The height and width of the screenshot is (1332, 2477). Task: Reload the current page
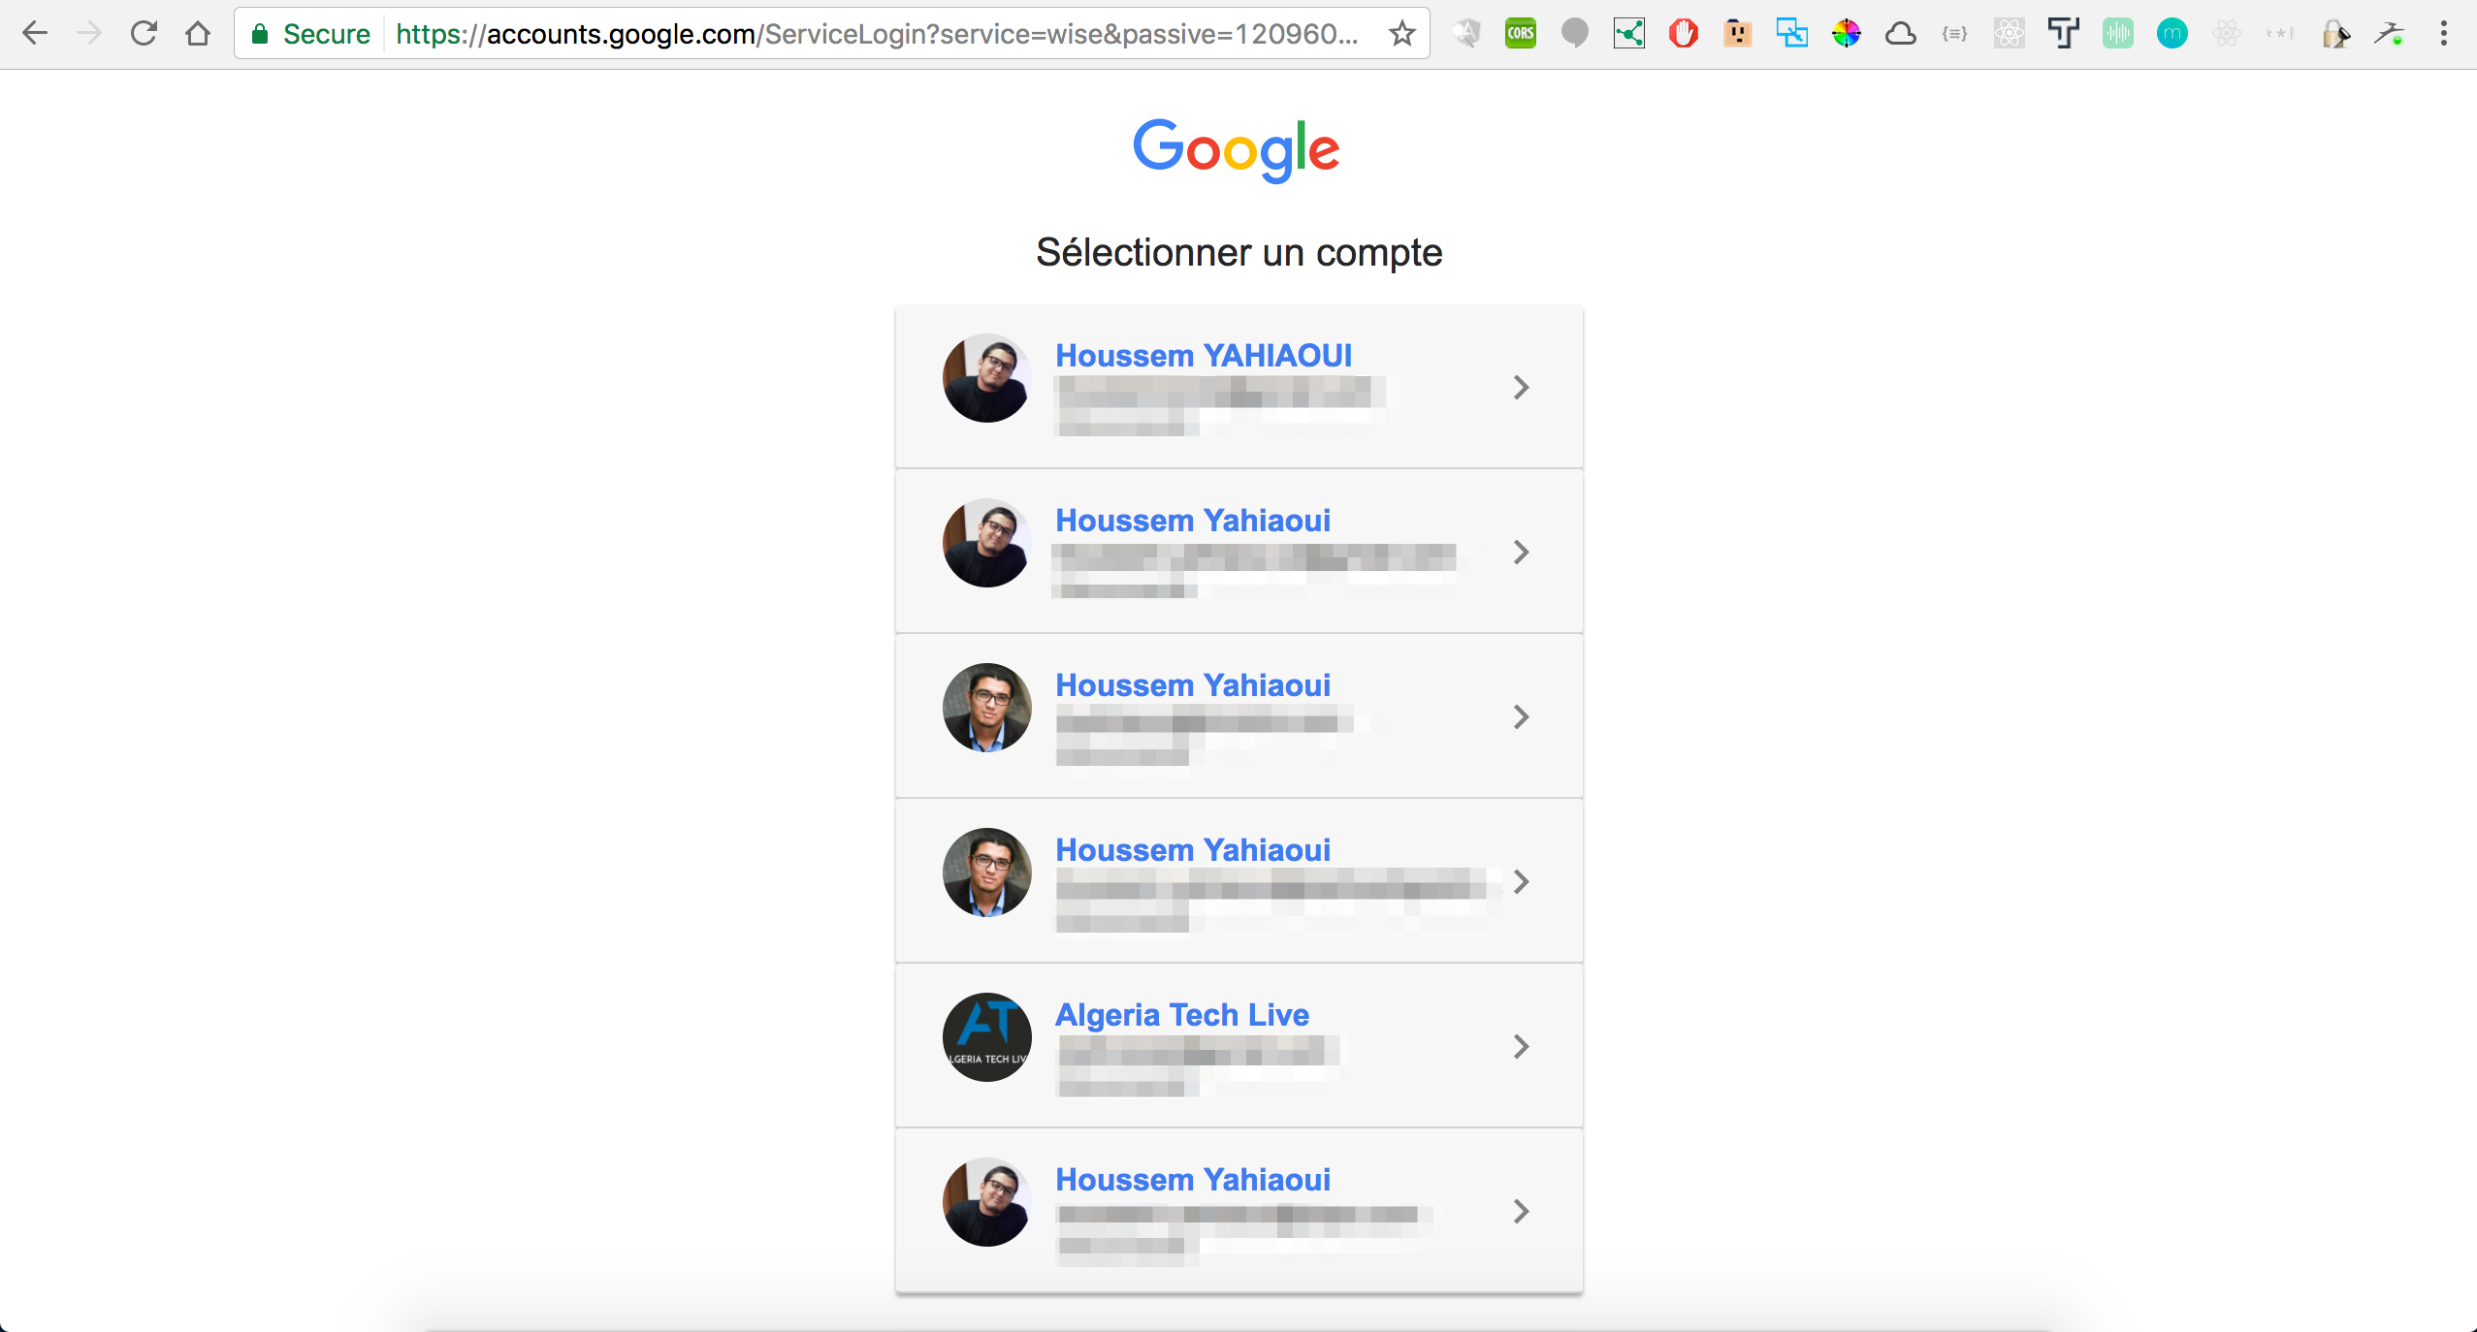[144, 34]
